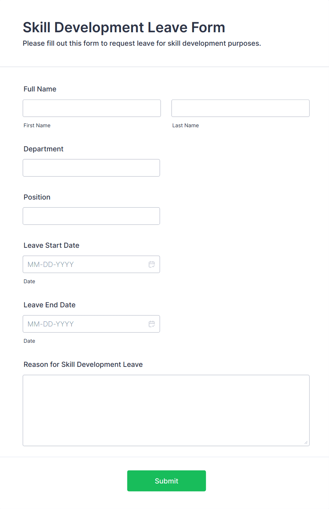
Task: Click the calendar icon beside MM-DD-YYYY start field
Action: click(x=151, y=264)
